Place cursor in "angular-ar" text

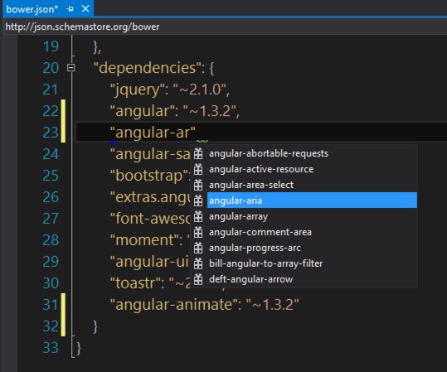(153, 133)
